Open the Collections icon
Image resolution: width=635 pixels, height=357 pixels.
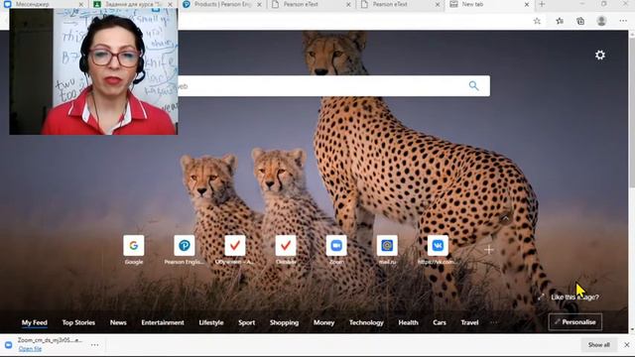point(580,21)
